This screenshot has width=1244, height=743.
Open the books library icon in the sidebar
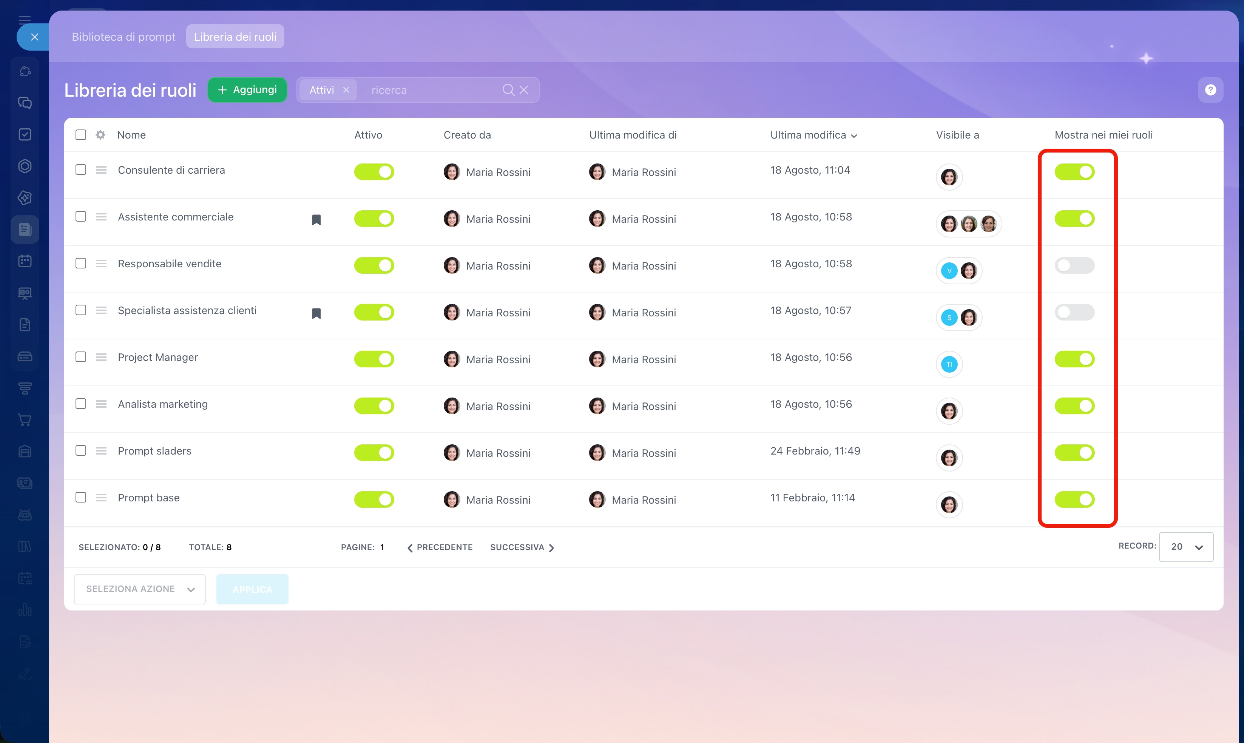click(25, 546)
